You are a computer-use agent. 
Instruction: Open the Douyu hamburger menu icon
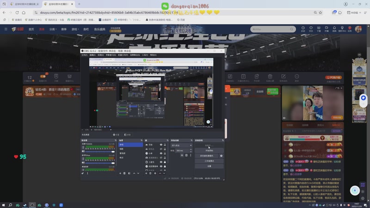pos(6,29)
